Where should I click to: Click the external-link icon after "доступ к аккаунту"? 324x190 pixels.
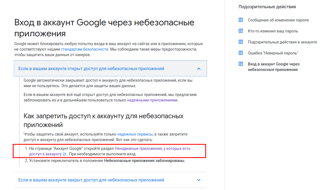pyautogui.click(x=65, y=154)
